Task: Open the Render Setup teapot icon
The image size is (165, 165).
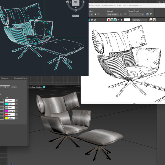Action: 147,14
